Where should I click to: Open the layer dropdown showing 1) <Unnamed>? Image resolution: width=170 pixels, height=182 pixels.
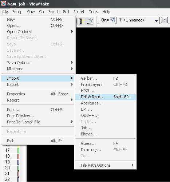138,20
